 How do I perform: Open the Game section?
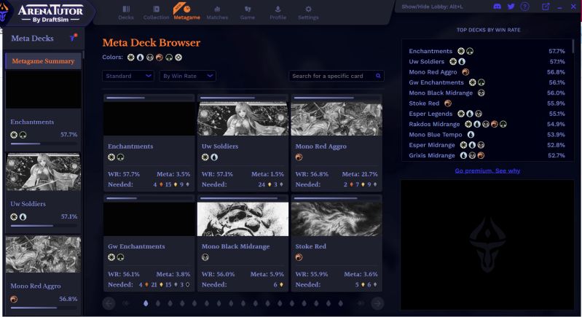247,12
